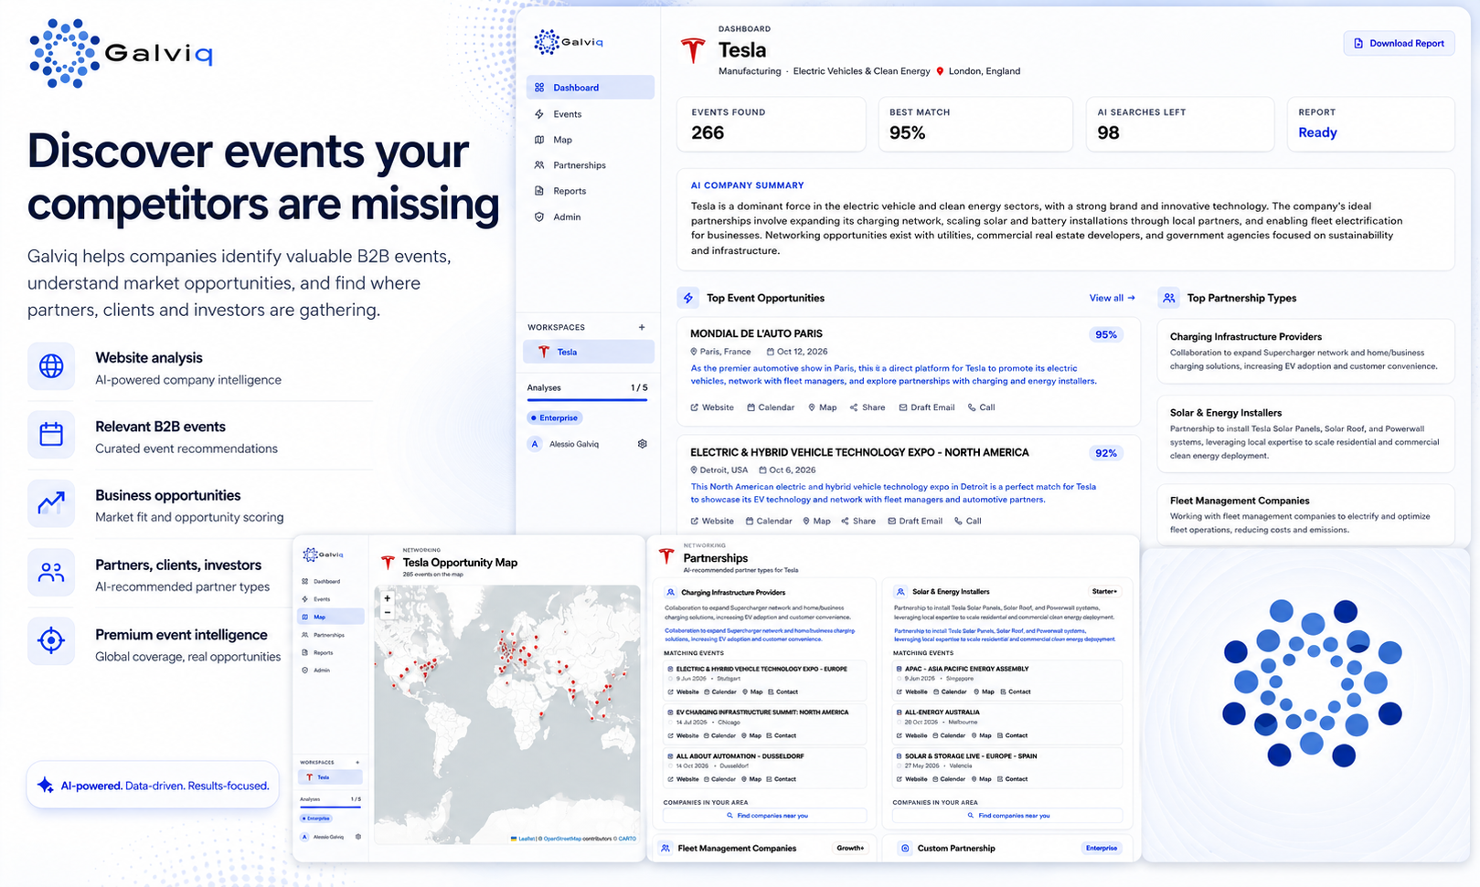1480x887 pixels.
Task: Click Draft Email for Mondial de l'Auto Paris
Action: click(927, 407)
